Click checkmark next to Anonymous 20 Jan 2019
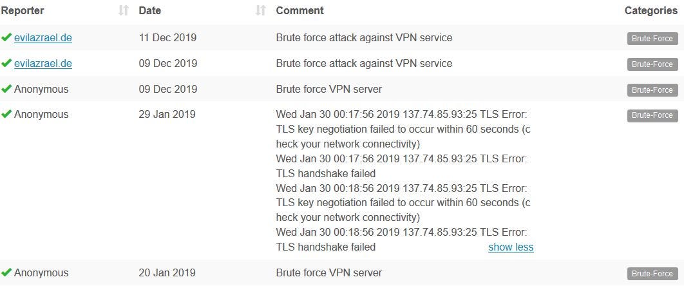This screenshot has height=286, width=684. pos(6,273)
